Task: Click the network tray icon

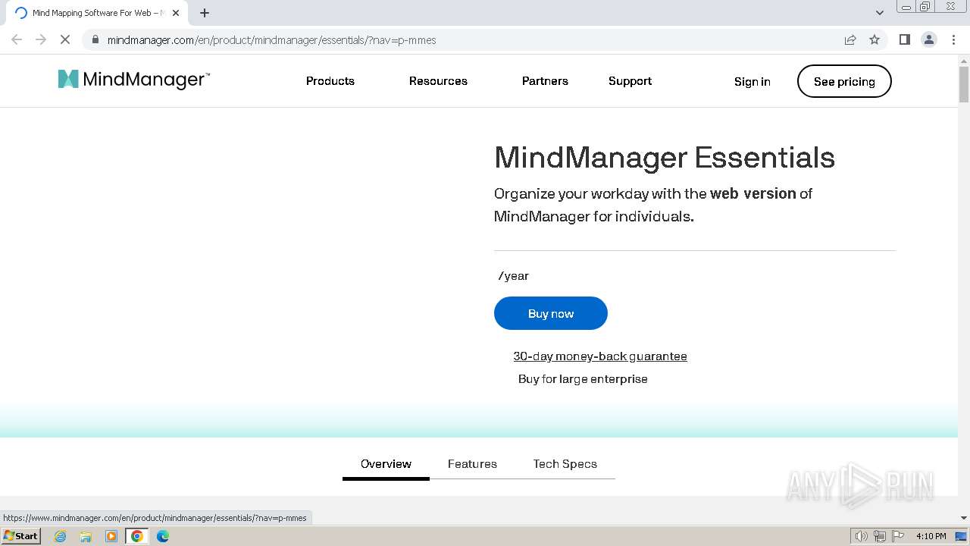Action: (880, 536)
